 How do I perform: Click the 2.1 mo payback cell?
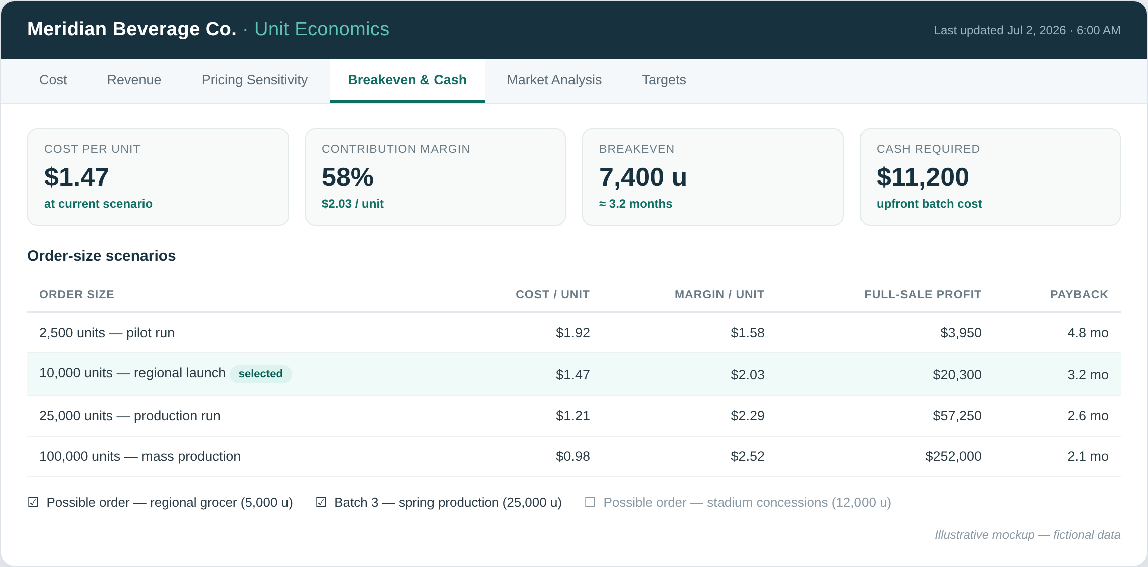[1088, 456]
